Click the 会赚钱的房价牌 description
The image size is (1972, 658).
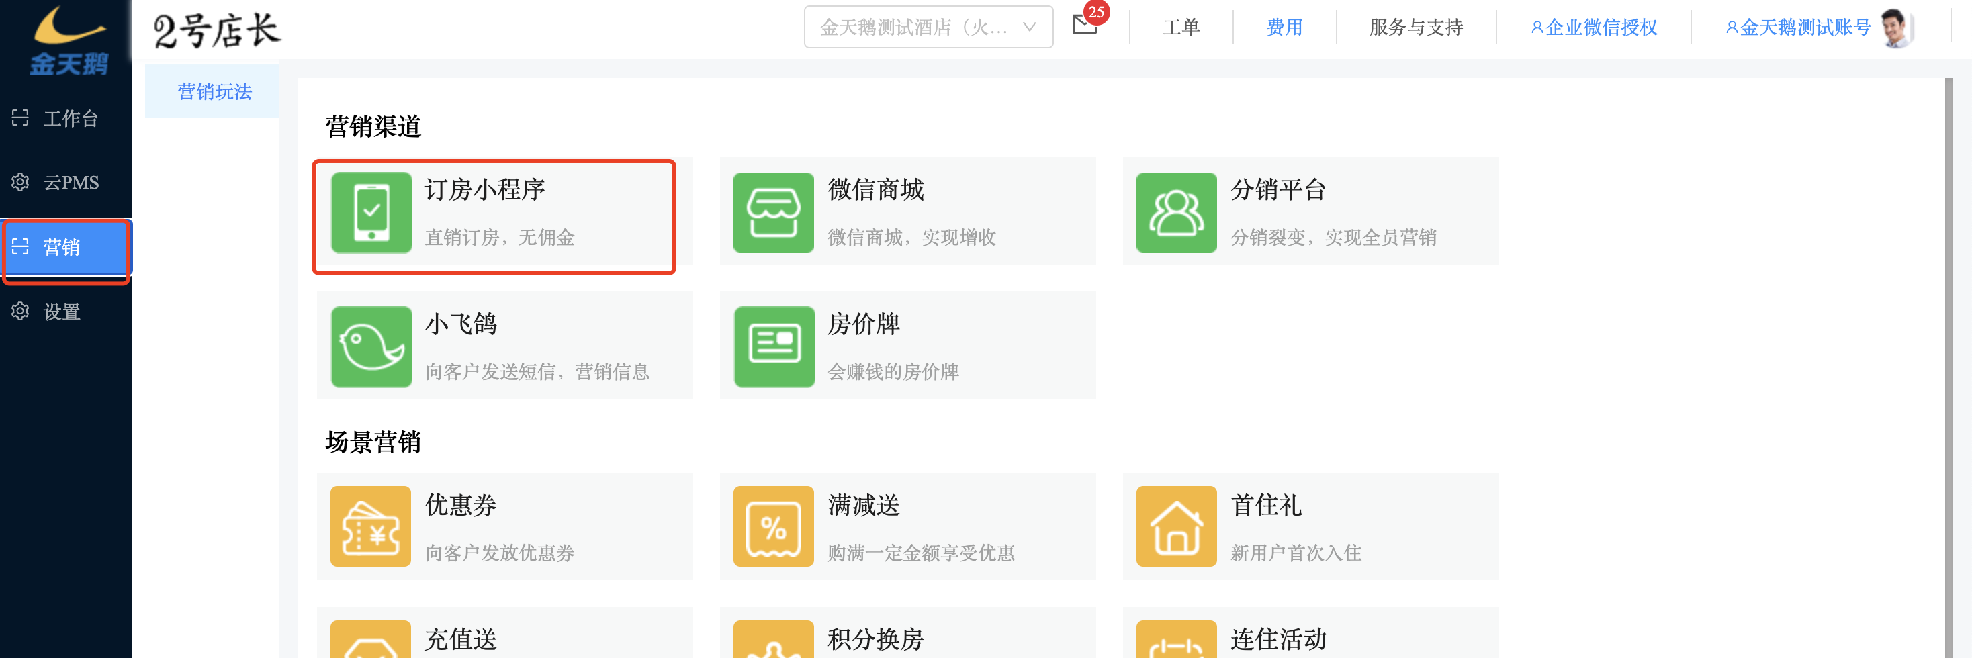[x=893, y=373]
